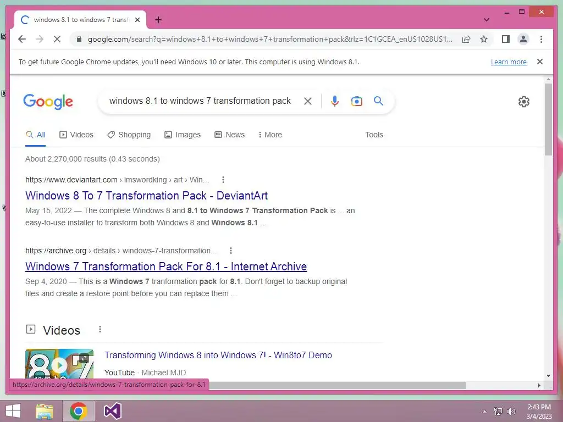
Task: Click into the Google search field
Action: pyautogui.click(x=200, y=101)
